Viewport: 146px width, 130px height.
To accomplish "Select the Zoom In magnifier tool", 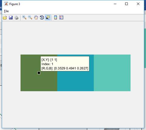I will (24, 18).
